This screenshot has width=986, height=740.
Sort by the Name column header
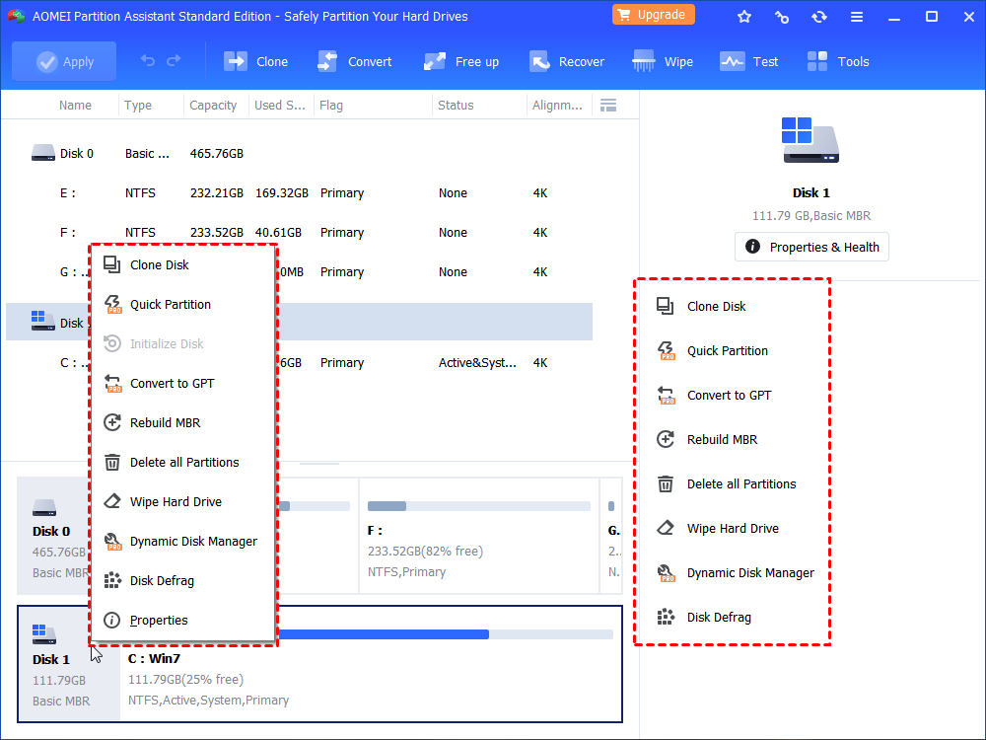coord(75,106)
